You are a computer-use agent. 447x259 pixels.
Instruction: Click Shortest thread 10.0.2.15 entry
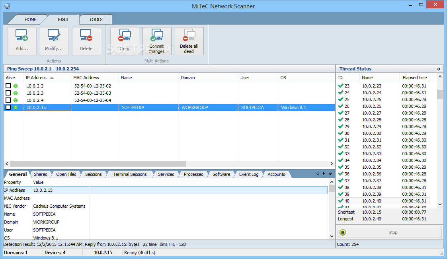pyautogui.click(x=382, y=212)
